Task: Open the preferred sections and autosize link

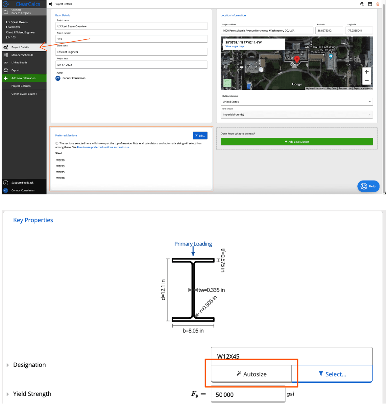Action: 103,147
